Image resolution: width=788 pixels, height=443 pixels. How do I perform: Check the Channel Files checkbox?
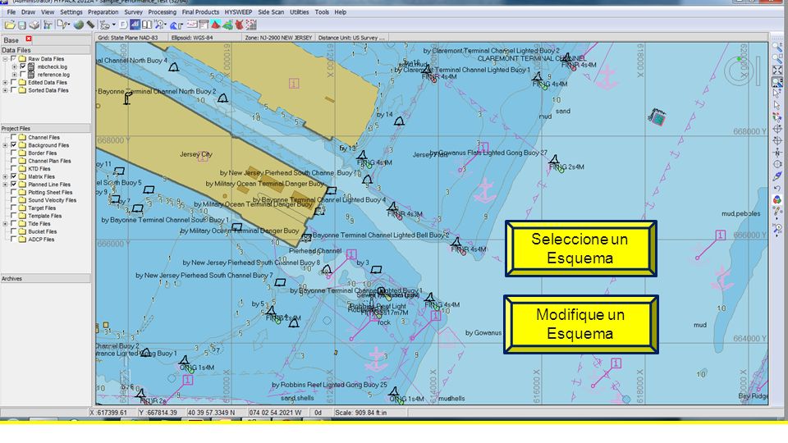click(14, 137)
